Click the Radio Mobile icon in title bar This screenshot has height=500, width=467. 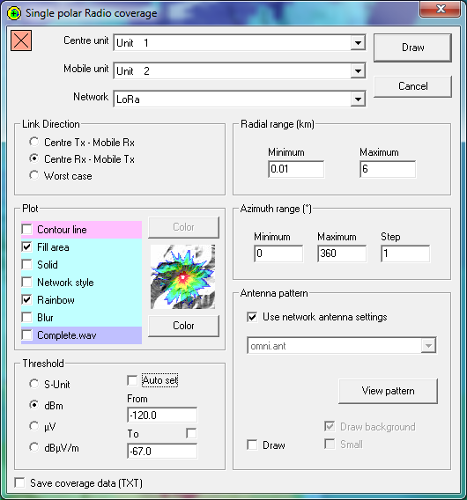[x=14, y=13]
